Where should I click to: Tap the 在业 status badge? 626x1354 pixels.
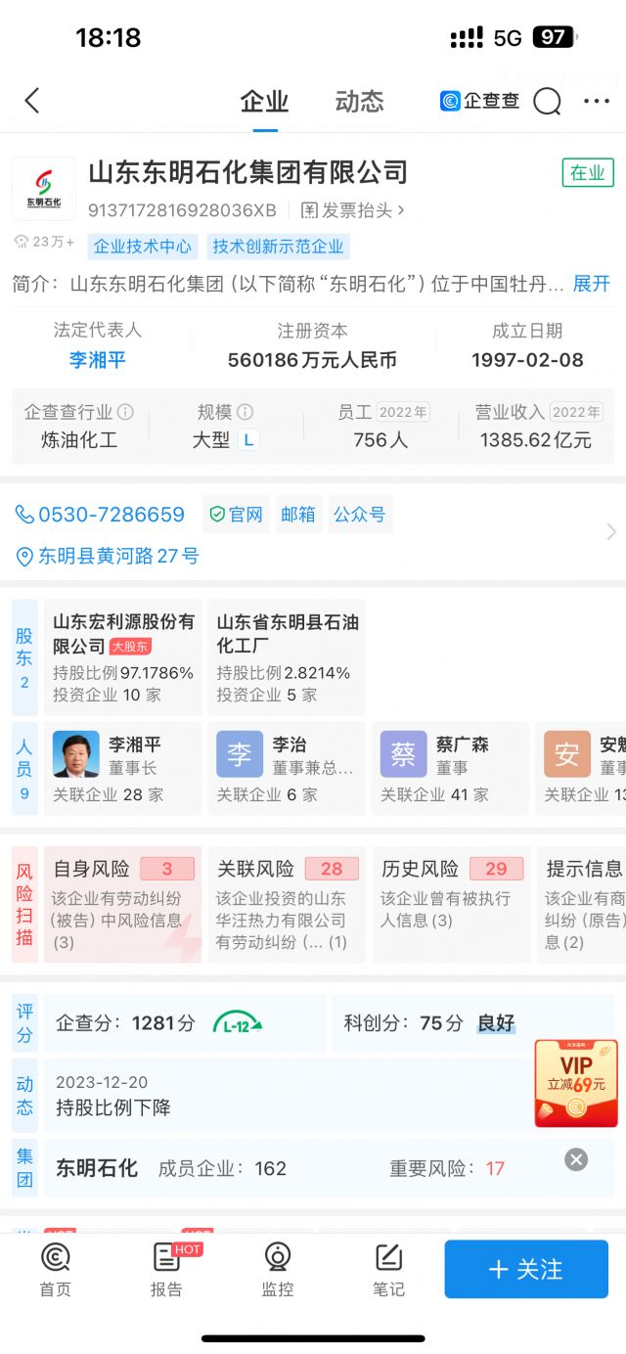point(588,173)
